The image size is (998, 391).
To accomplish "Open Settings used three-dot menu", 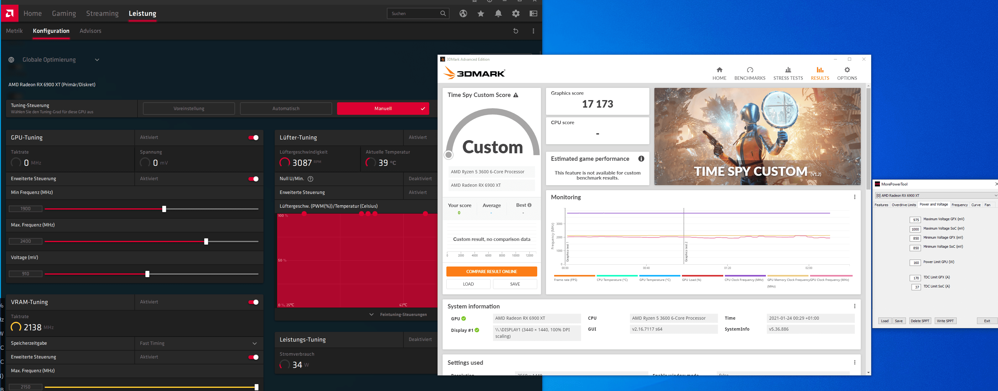I will (x=854, y=363).
